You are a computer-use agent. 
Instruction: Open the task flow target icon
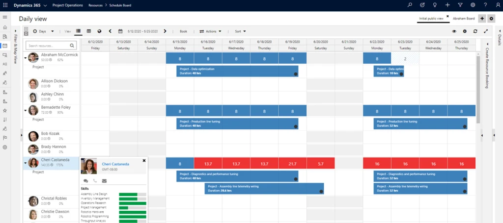tap(422, 5)
